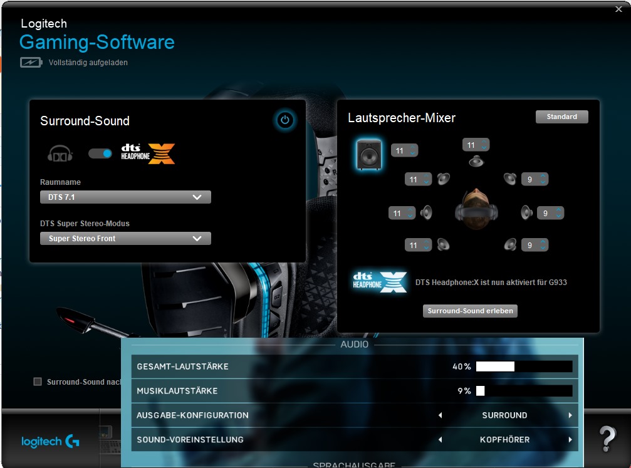Select the front-left speaker icon
Image resolution: width=631 pixels, height=468 pixels.
point(444,179)
